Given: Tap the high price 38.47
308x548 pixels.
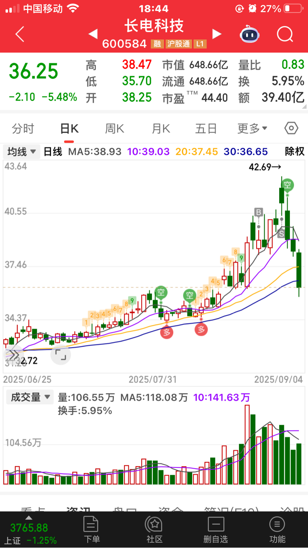Looking at the screenshot, I should tap(137, 65).
